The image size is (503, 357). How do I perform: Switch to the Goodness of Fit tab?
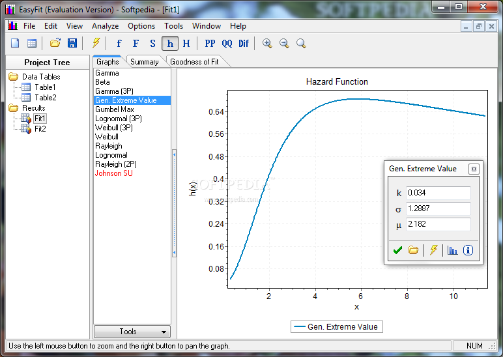pos(194,62)
